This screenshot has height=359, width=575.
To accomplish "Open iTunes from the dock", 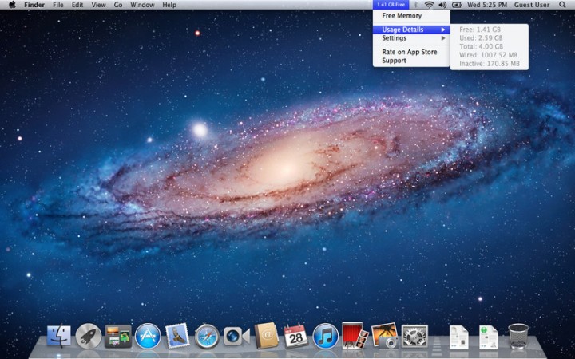I will 325,337.
